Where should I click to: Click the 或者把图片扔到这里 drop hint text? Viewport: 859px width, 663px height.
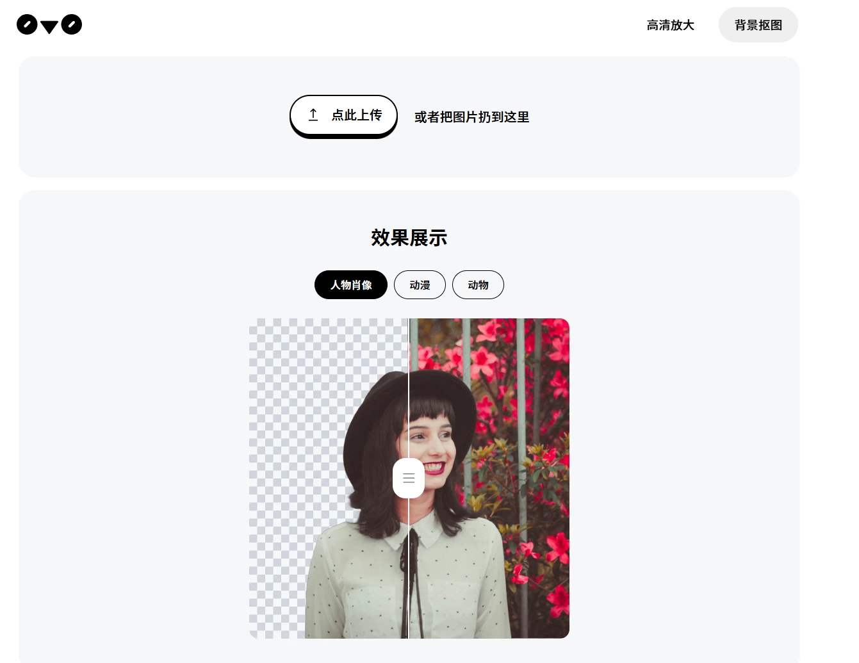click(471, 117)
